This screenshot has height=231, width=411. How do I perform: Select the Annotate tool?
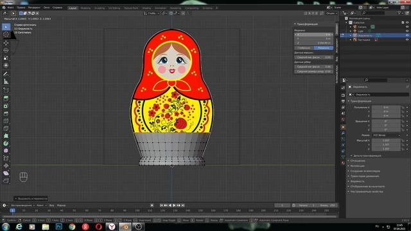pyautogui.click(x=6, y=74)
